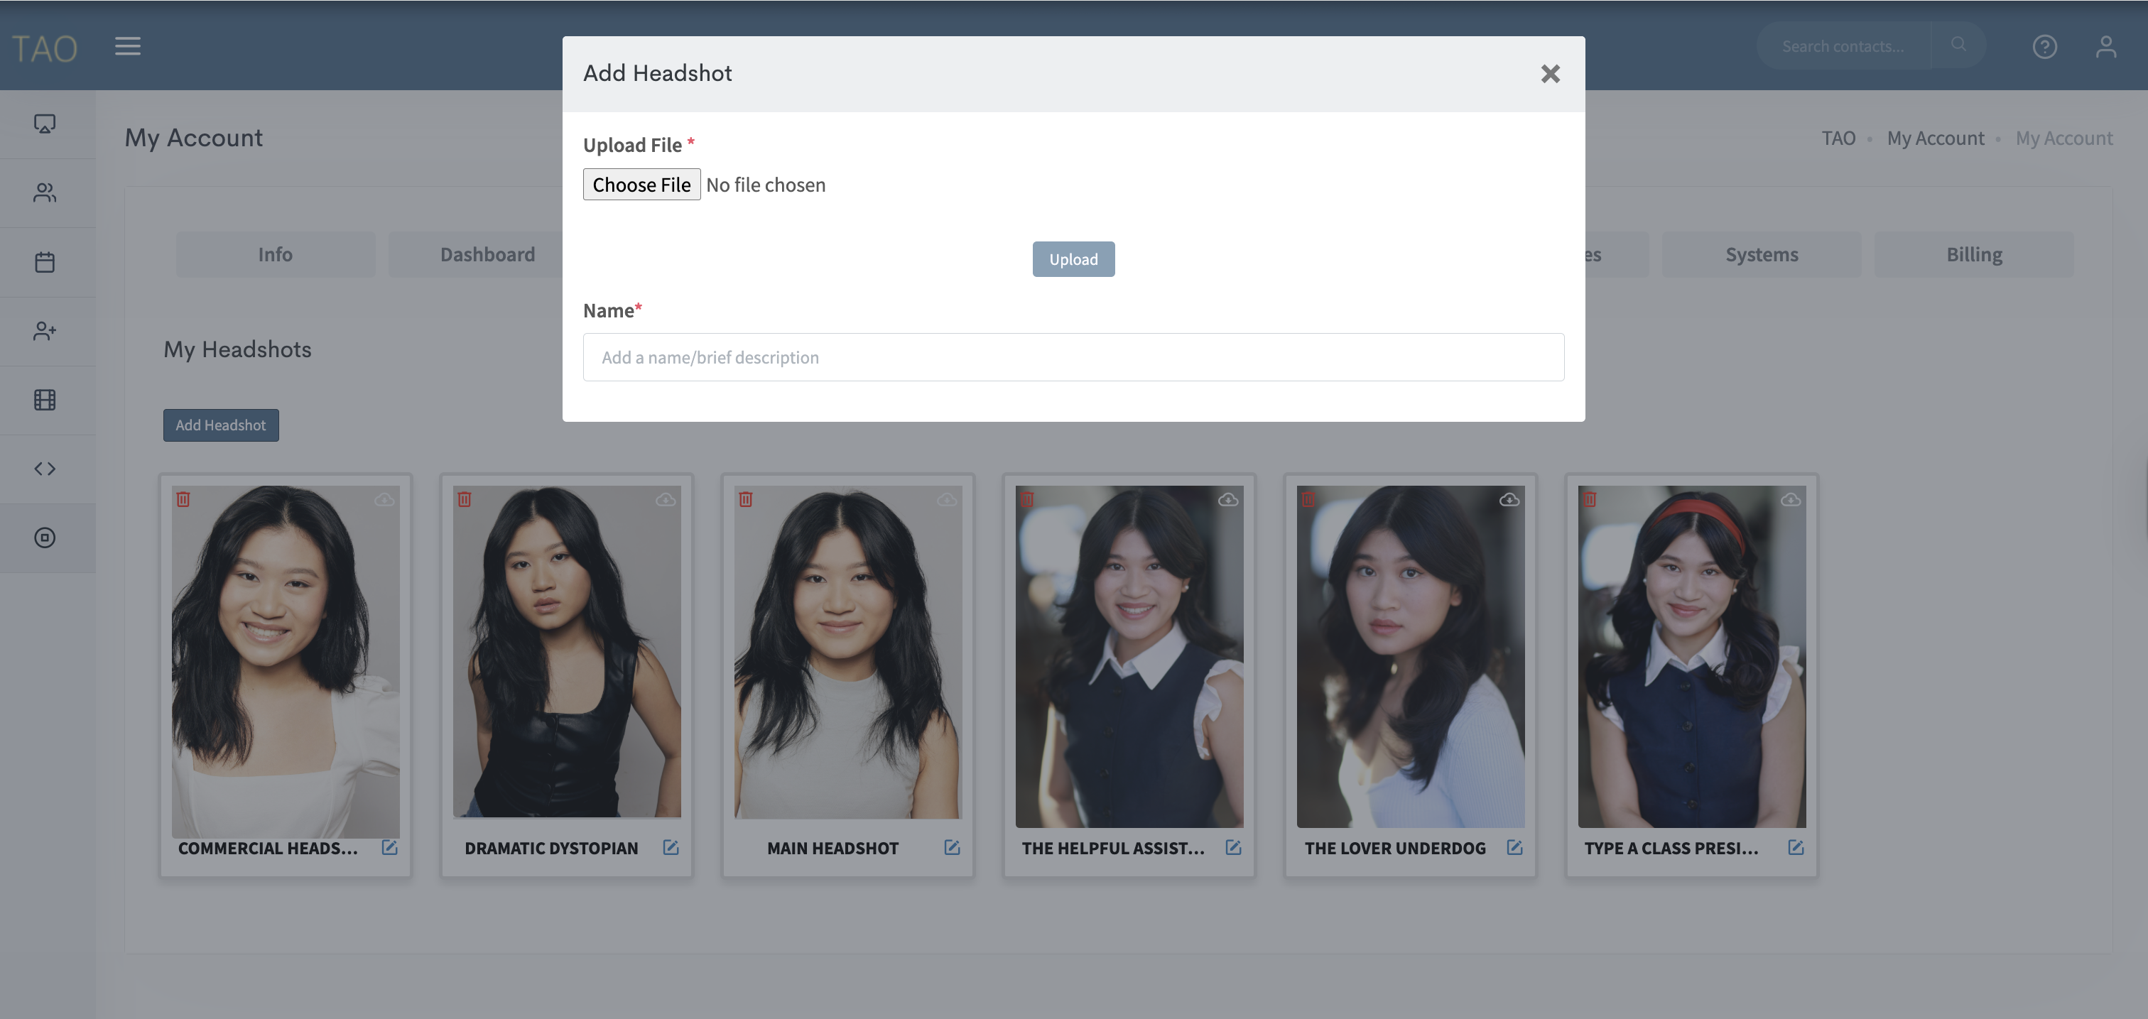Click the add contact sidebar icon
This screenshot has height=1019, width=2148.
coord(45,331)
